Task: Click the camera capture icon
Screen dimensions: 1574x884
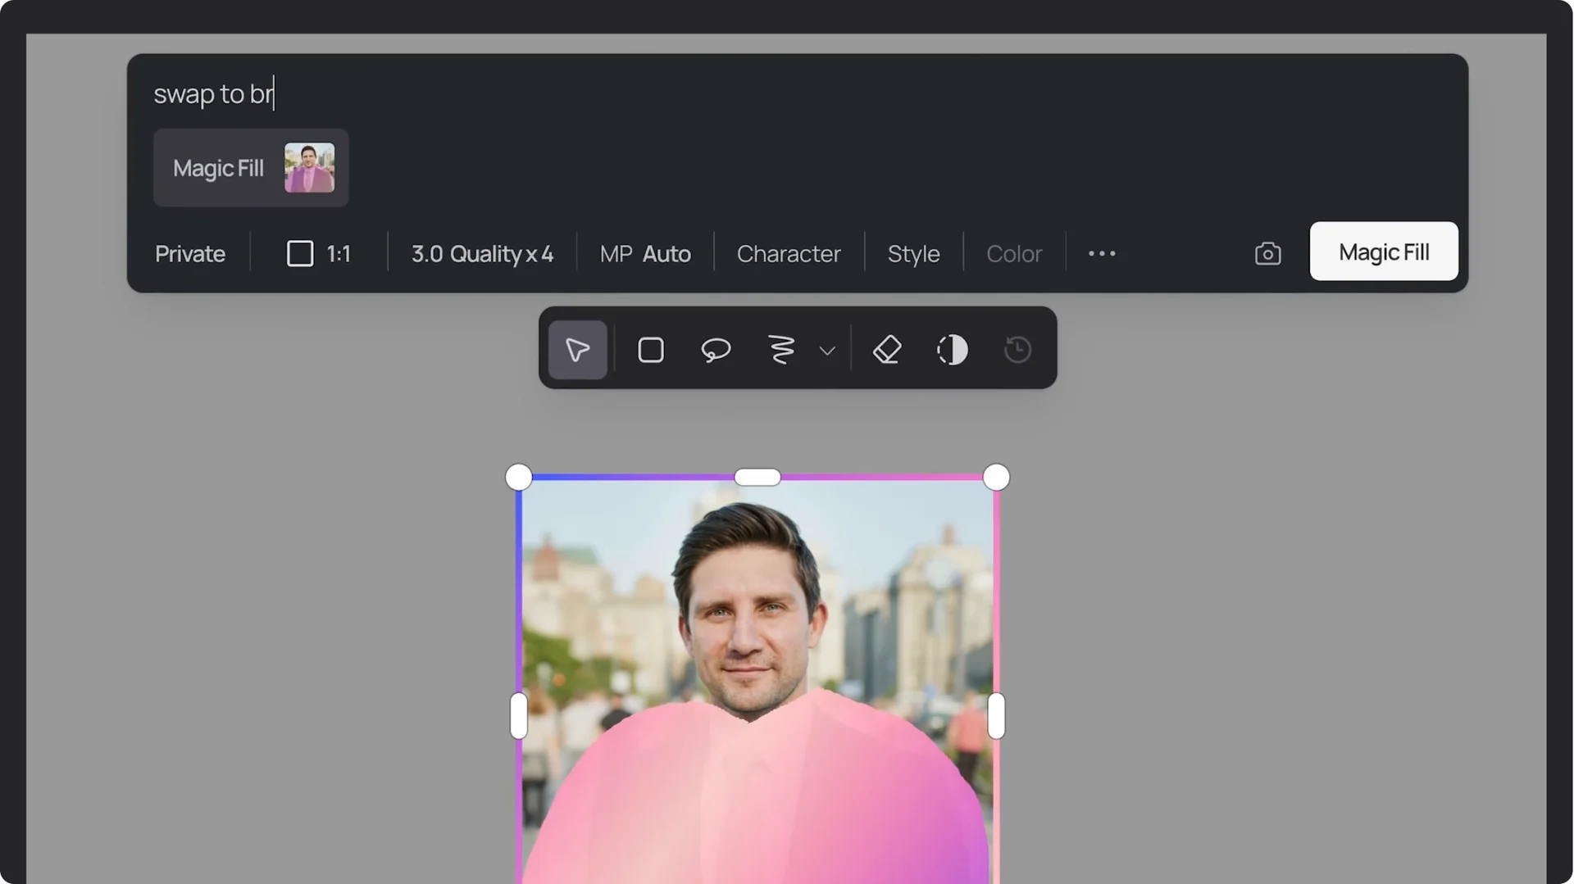Action: [x=1267, y=253]
